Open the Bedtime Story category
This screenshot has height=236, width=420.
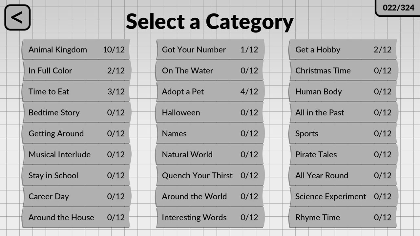pos(76,113)
